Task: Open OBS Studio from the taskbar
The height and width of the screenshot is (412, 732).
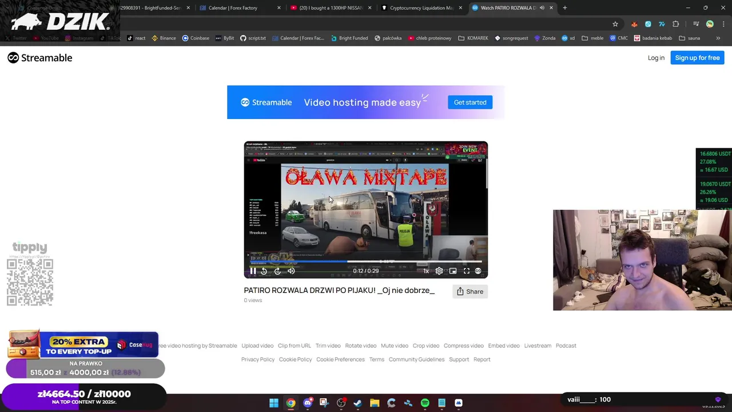Action: coord(341,403)
